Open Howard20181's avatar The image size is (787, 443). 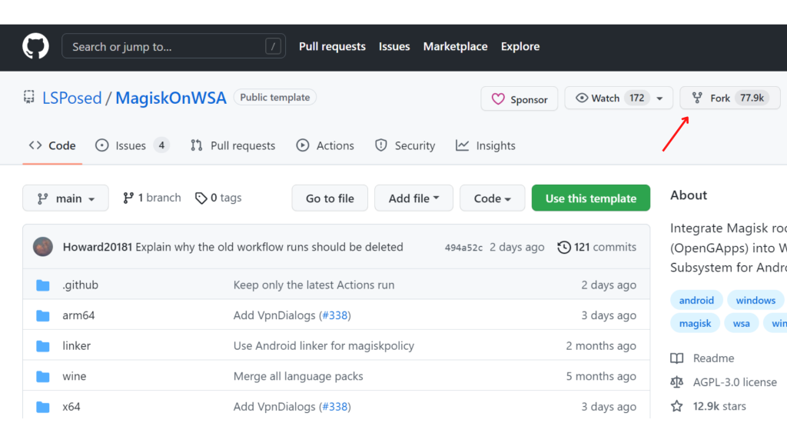43,247
